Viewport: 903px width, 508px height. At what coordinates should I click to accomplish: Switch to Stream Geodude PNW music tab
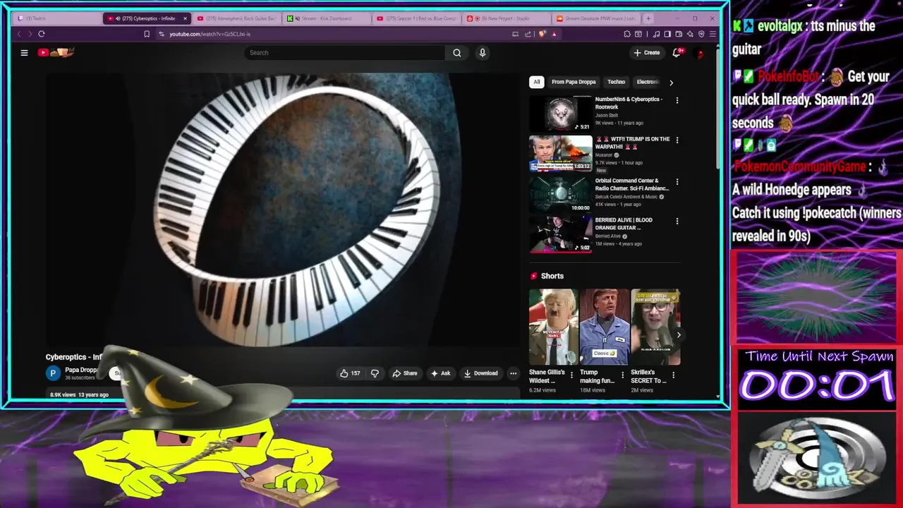point(596,18)
